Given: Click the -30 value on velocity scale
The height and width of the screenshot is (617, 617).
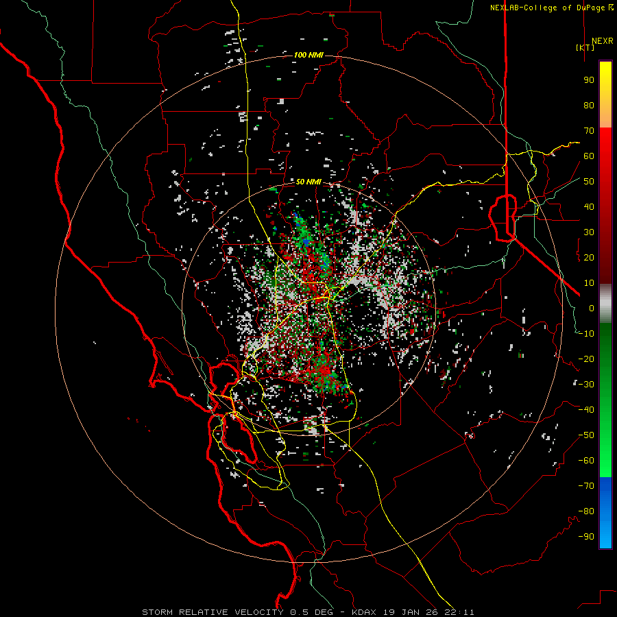Looking at the screenshot, I should tap(586, 385).
